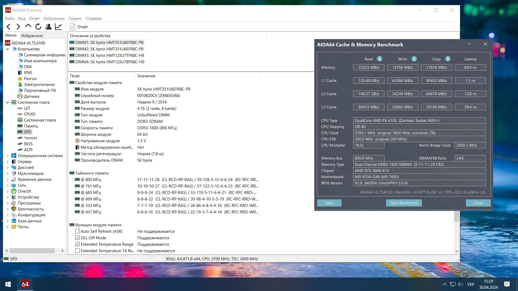Click the sidebar scrollbar right arrow
Viewport: 518px width, 291px height.
[62, 251]
